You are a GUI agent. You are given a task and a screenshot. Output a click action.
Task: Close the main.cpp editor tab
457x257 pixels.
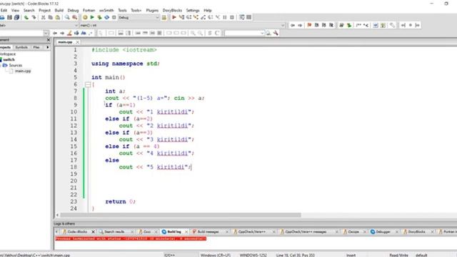pos(78,42)
